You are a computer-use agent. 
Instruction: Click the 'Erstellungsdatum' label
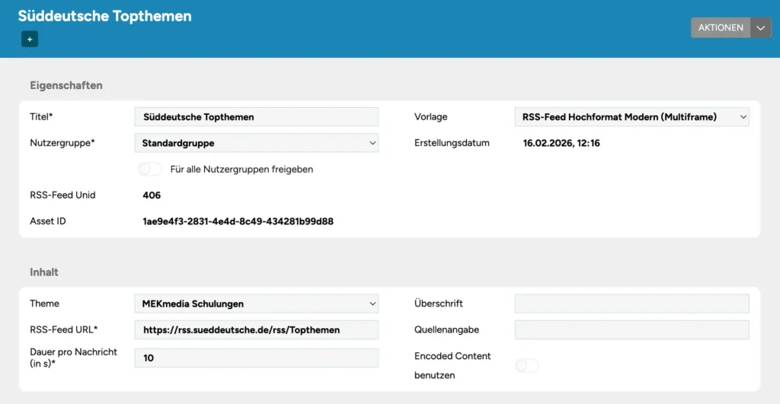tap(452, 143)
